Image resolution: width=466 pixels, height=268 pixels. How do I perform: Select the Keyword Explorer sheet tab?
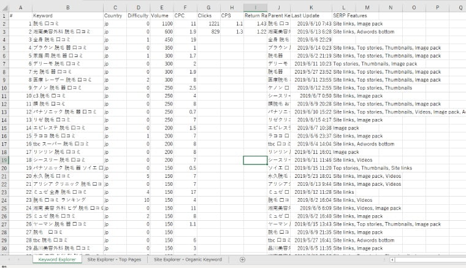click(x=57, y=260)
